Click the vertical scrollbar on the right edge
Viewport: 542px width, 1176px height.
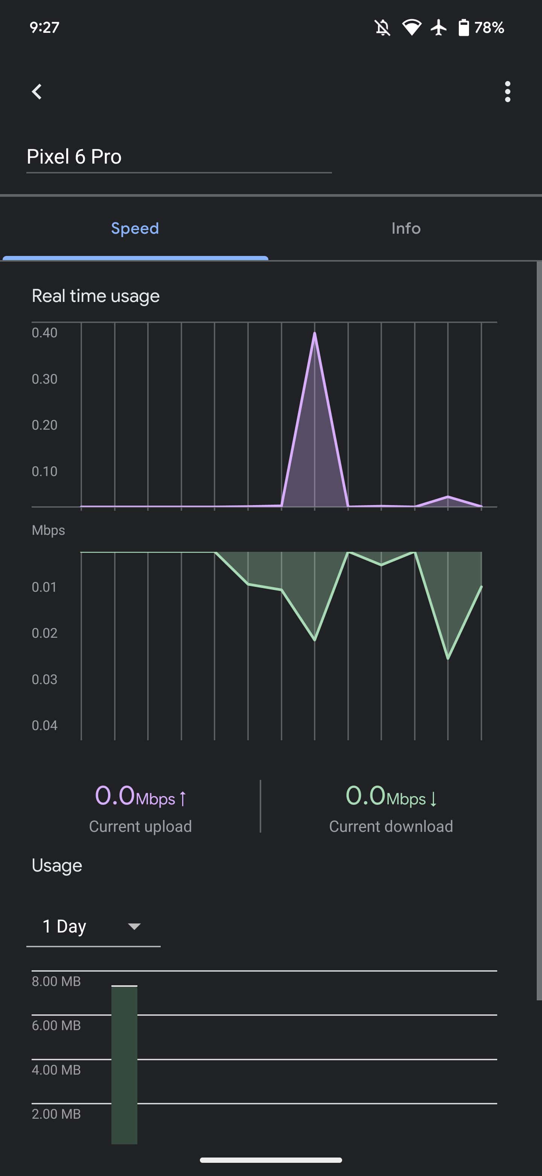coord(539,630)
